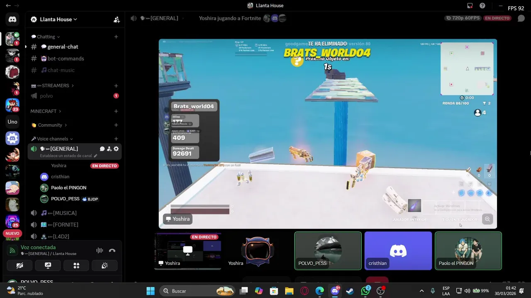531x298 pixels.
Task: Select POLVO_PESS video tile
Action: click(328, 251)
